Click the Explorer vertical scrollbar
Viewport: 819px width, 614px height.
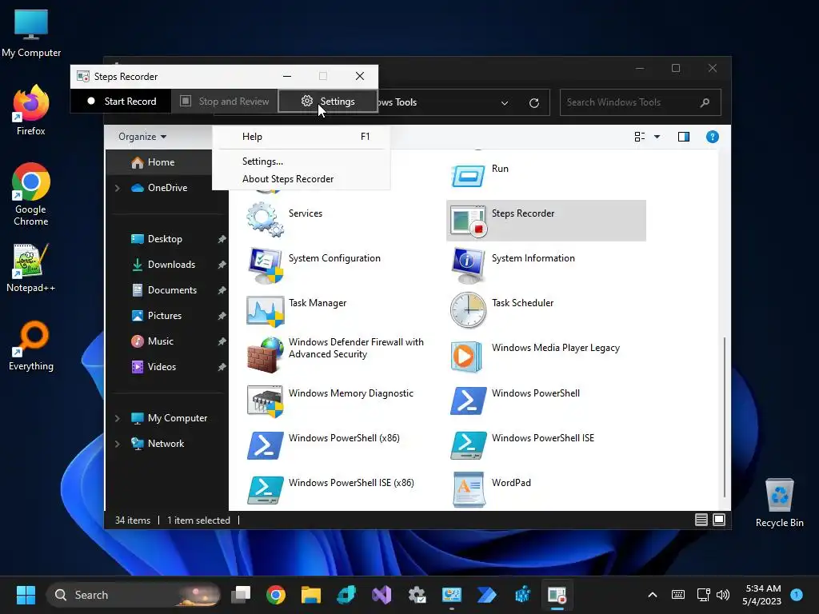click(x=724, y=417)
